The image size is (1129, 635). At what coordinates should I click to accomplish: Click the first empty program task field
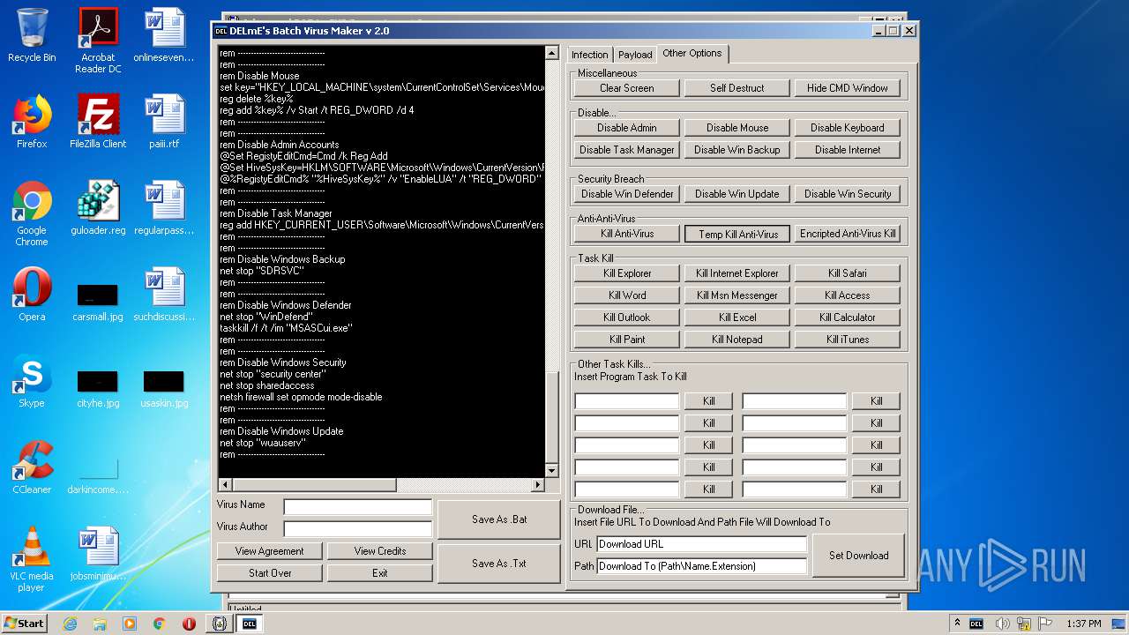tap(626, 401)
